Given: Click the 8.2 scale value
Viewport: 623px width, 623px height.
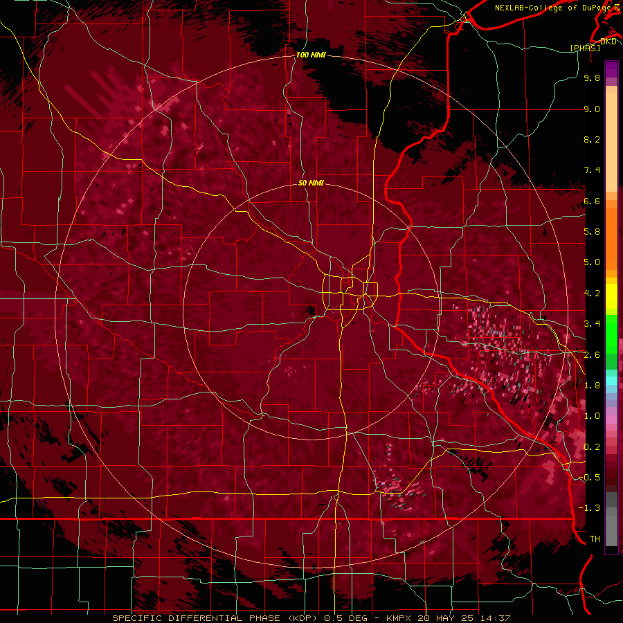Looking at the screenshot, I should click(x=592, y=139).
